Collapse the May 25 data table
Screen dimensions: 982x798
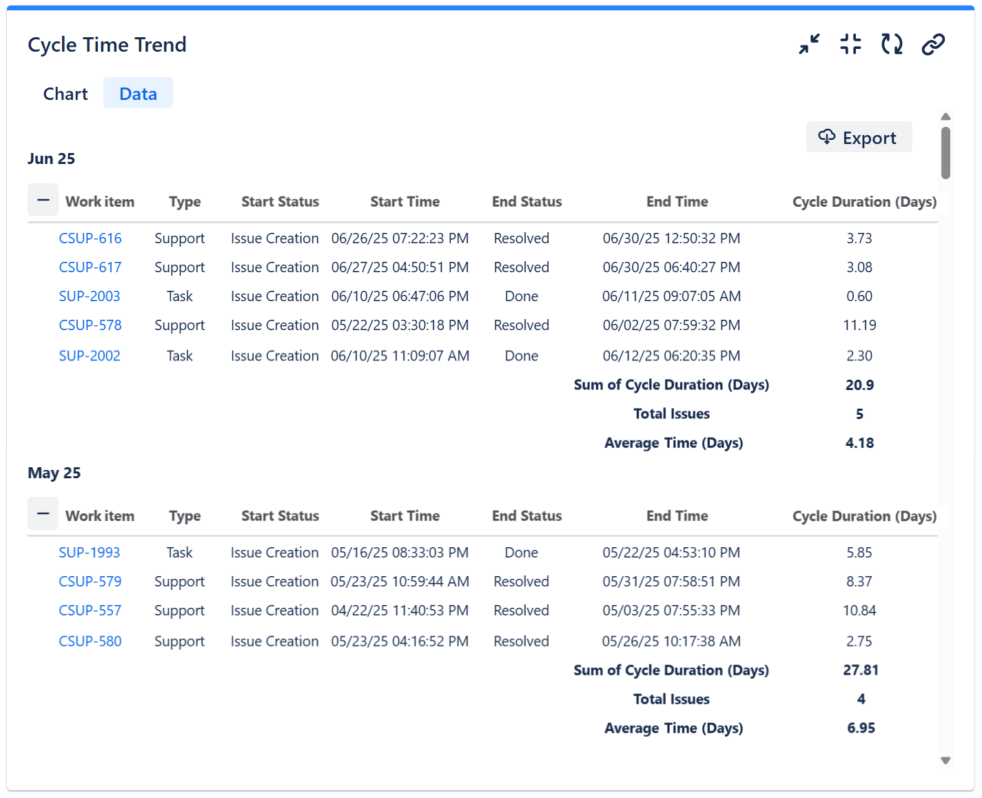click(x=43, y=514)
